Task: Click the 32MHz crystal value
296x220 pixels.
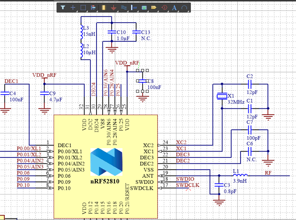Action: 236,102
